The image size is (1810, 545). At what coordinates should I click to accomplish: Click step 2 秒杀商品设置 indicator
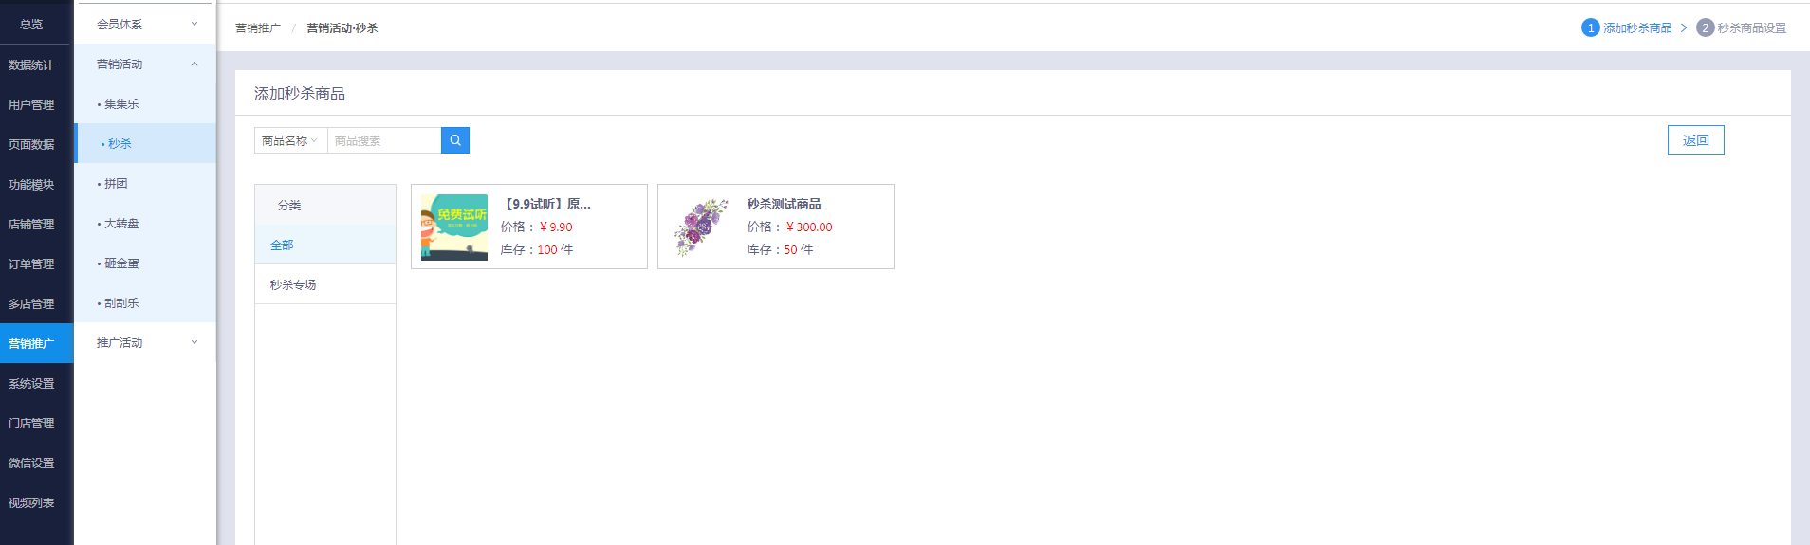(x=1742, y=27)
